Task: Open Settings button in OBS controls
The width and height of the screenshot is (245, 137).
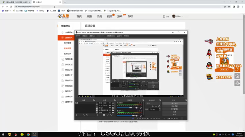Action: (x=174, y=112)
